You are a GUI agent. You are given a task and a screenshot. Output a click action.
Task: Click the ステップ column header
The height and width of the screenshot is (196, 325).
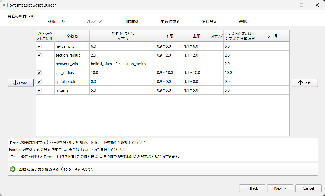click(x=217, y=36)
